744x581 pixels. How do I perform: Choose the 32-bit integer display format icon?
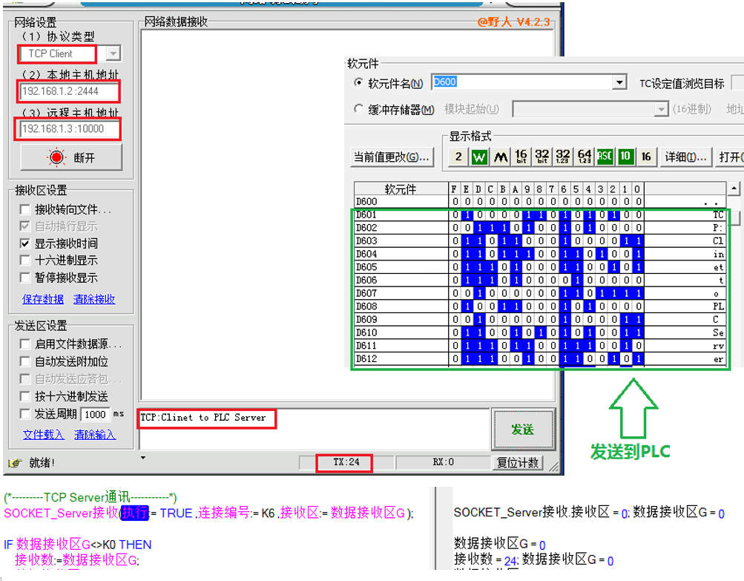542,157
